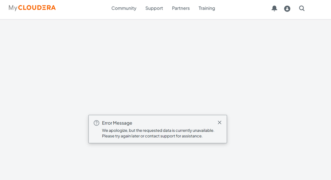
Task: Open the notifications bell icon
Action: pyautogui.click(x=274, y=9)
